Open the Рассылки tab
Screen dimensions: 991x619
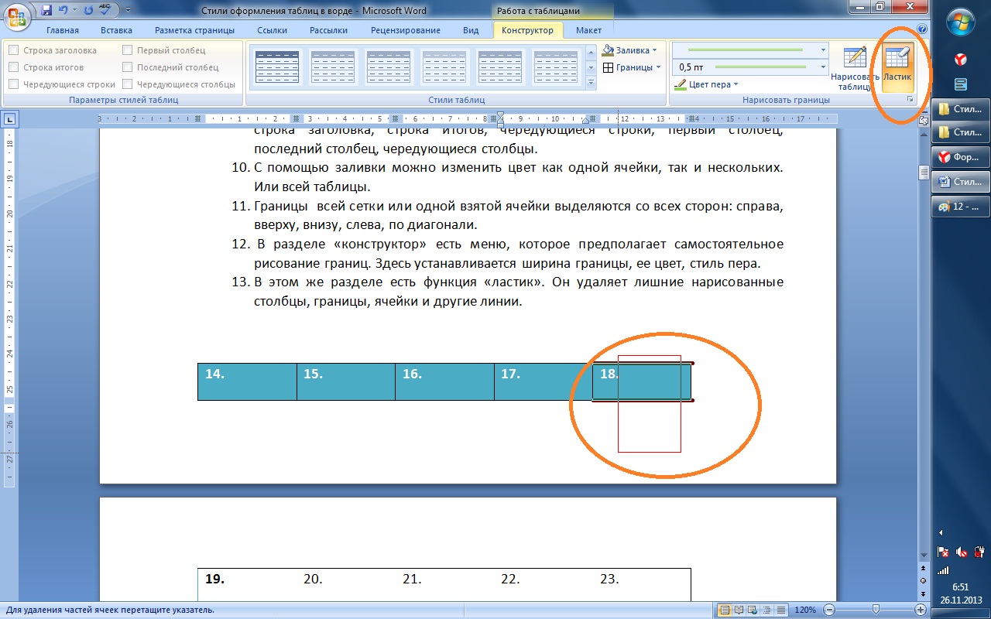[x=328, y=30]
